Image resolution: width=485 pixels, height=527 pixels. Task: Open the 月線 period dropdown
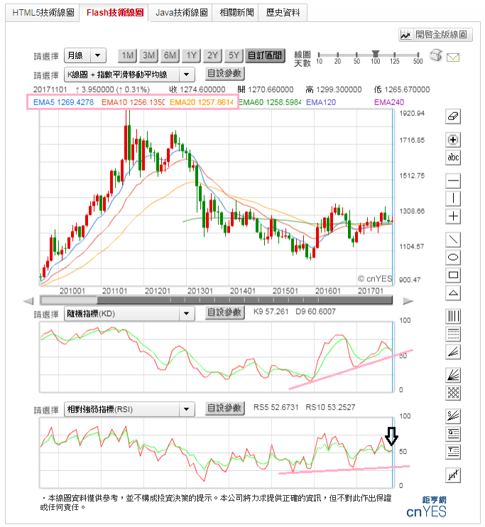[85, 55]
